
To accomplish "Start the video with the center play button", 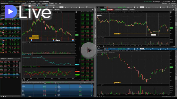I will (x=88, y=50).
